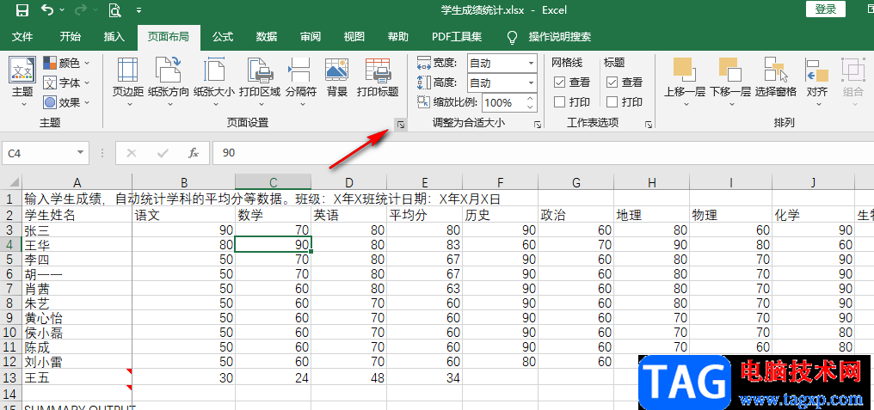
Task: Open the Help (帮助) tab
Action: pyautogui.click(x=398, y=37)
